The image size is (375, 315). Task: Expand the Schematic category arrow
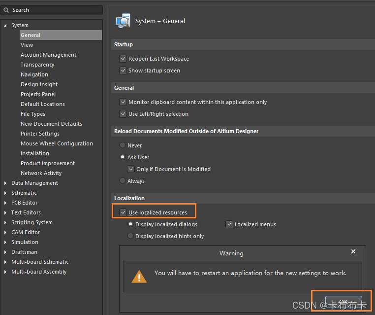(x=5, y=193)
